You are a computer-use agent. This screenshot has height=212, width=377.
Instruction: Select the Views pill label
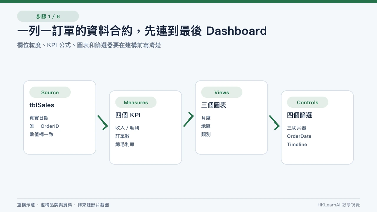click(x=222, y=92)
